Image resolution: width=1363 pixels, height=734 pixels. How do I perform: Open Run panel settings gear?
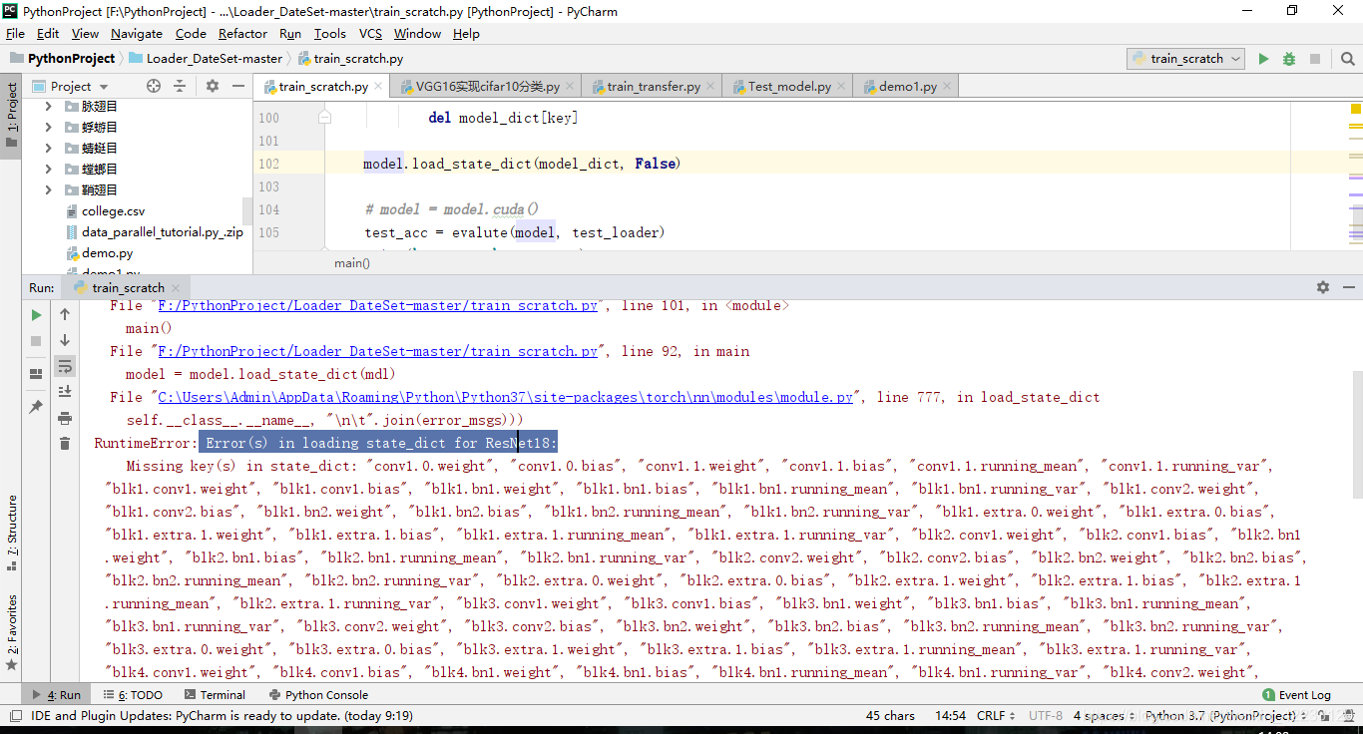click(1323, 287)
